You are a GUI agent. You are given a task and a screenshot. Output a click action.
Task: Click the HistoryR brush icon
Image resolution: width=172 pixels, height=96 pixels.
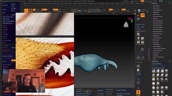138,66
